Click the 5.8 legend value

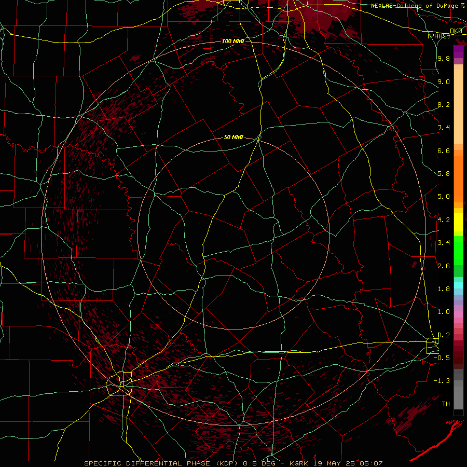[444, 174]
